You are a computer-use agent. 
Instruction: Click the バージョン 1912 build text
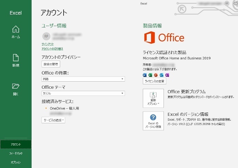coord(196,124)
